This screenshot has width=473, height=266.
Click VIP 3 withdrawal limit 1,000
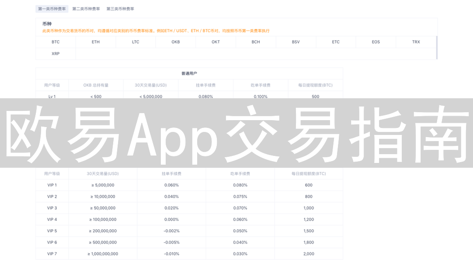[x=309, y=208]
